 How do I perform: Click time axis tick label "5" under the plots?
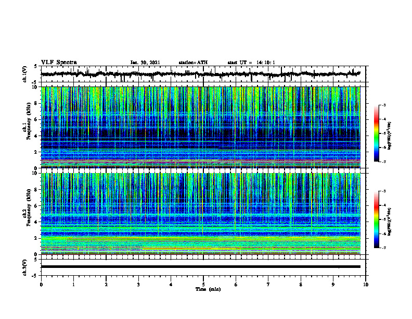tap(203, 285)
